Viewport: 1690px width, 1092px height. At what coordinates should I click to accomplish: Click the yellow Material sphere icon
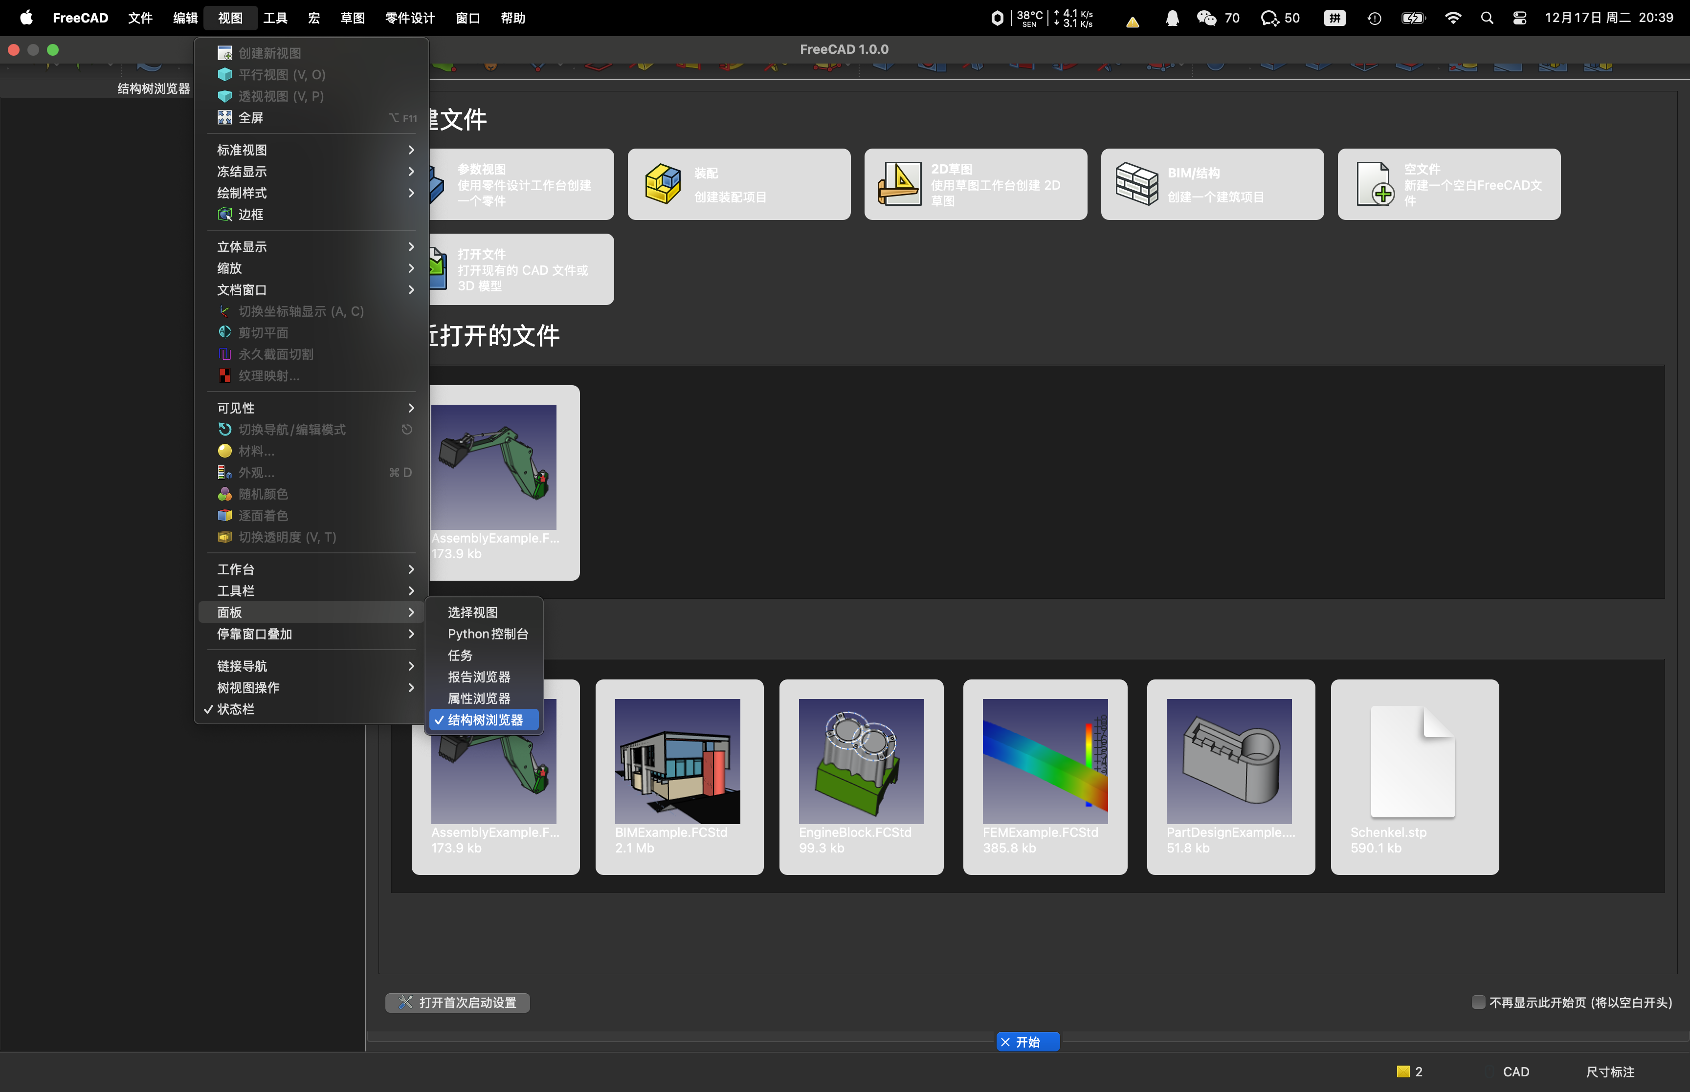coord(225,451)
